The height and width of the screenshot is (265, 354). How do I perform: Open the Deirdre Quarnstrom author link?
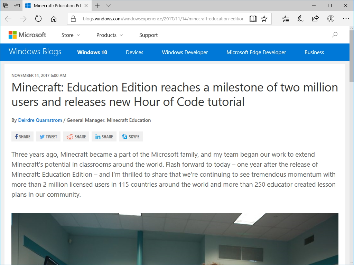[x=40, y=120]
